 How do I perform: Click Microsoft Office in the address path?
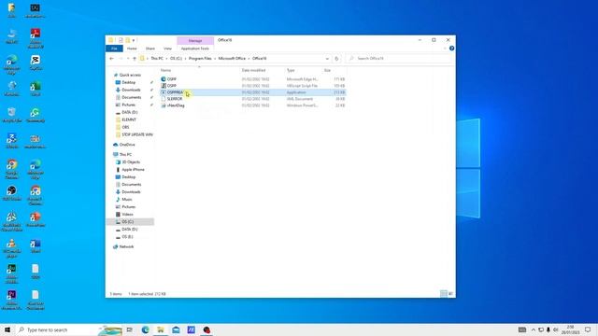point(232,58)
